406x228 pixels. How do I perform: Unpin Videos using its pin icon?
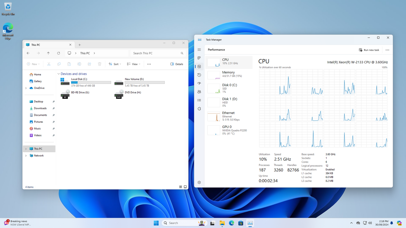[x=54, y=136]
